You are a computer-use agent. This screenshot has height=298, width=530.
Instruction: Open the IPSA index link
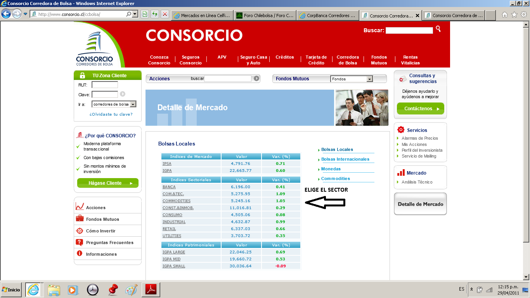(x=167, y=164)
